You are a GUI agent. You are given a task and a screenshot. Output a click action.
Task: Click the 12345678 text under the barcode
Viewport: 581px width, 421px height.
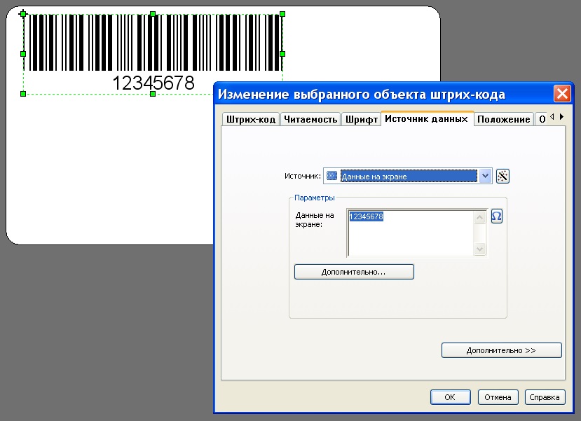click(x=153, y=83)
